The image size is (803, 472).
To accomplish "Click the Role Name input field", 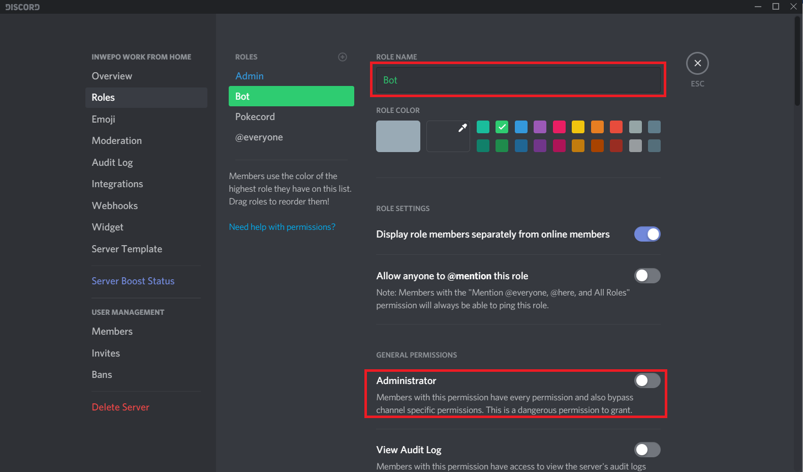I will (x=518, y=80).
